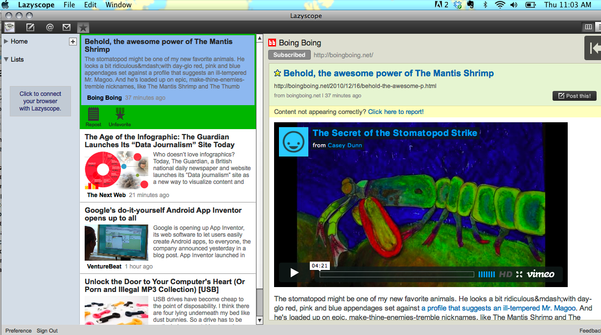Click the USB drives article thumbnail

[116, 310]
